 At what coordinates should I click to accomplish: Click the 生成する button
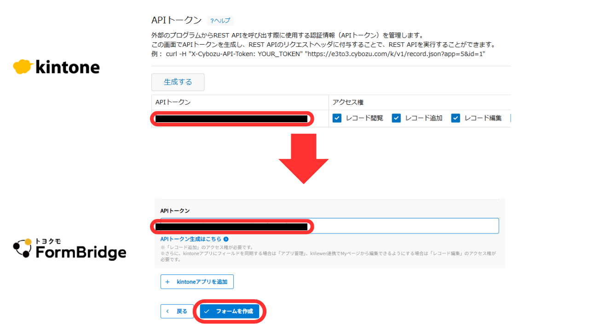178,82
